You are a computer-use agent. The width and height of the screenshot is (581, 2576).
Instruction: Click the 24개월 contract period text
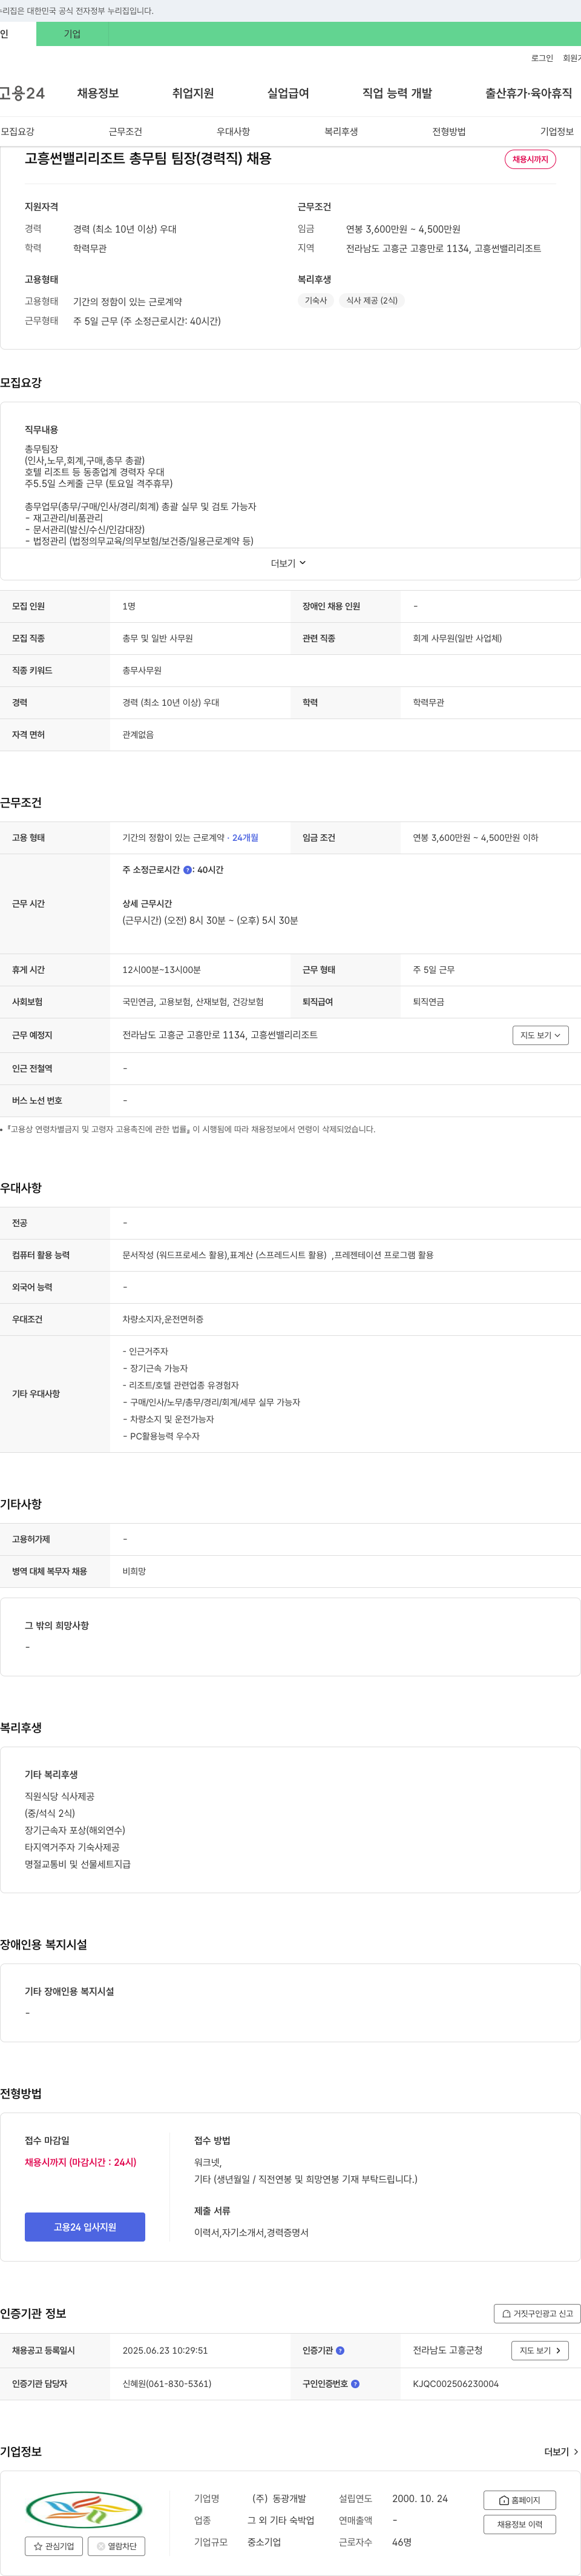[x=245, y=838]
